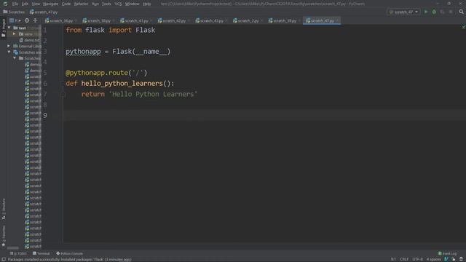Image resolution: width=466 pixels, height=262 pixels.
Task: Open the Window menu
Action: [x=132, y=4]
